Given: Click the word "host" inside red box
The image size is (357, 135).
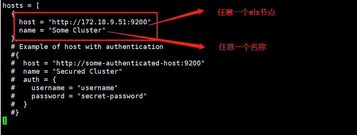Looking at the screenshot, I should tap(27, 22).
